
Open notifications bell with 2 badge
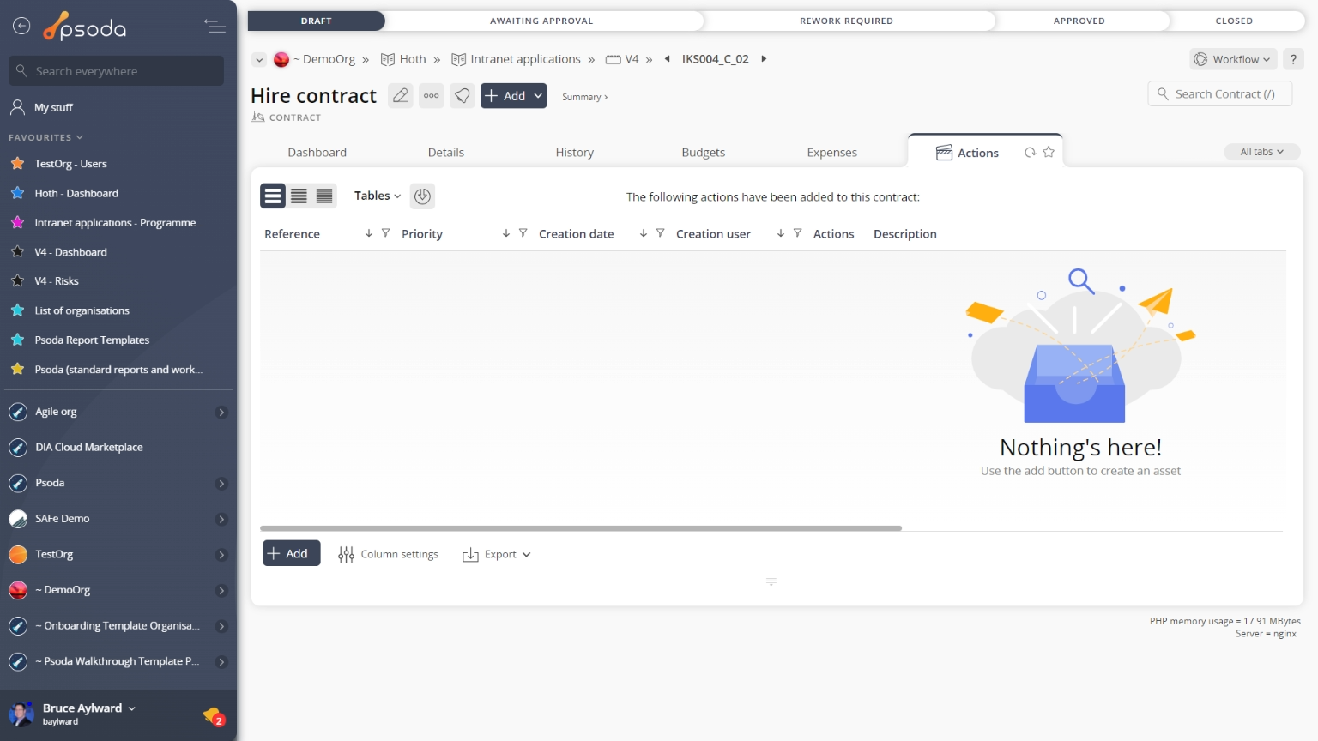(214, 716)
